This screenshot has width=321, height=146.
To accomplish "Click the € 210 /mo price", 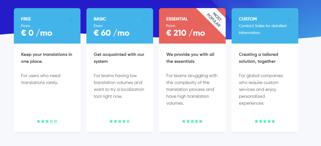I will pyautogui.click(x=186, y=33).
